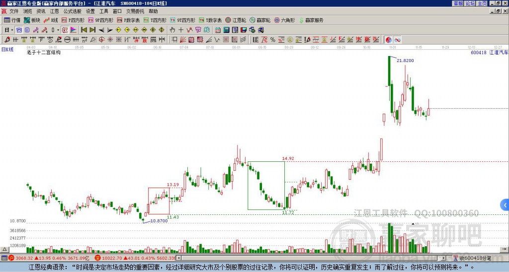Open the calculator icon

[x=226, y=30]
